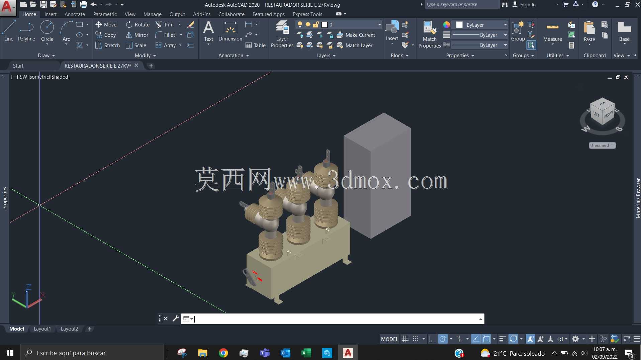The height and width of the screenshot is (360, 641).
Task: Expand the Block panel
Action: pos(399,56)
